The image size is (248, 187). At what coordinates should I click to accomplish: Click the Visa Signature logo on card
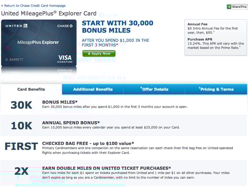(x=65, y=59)
